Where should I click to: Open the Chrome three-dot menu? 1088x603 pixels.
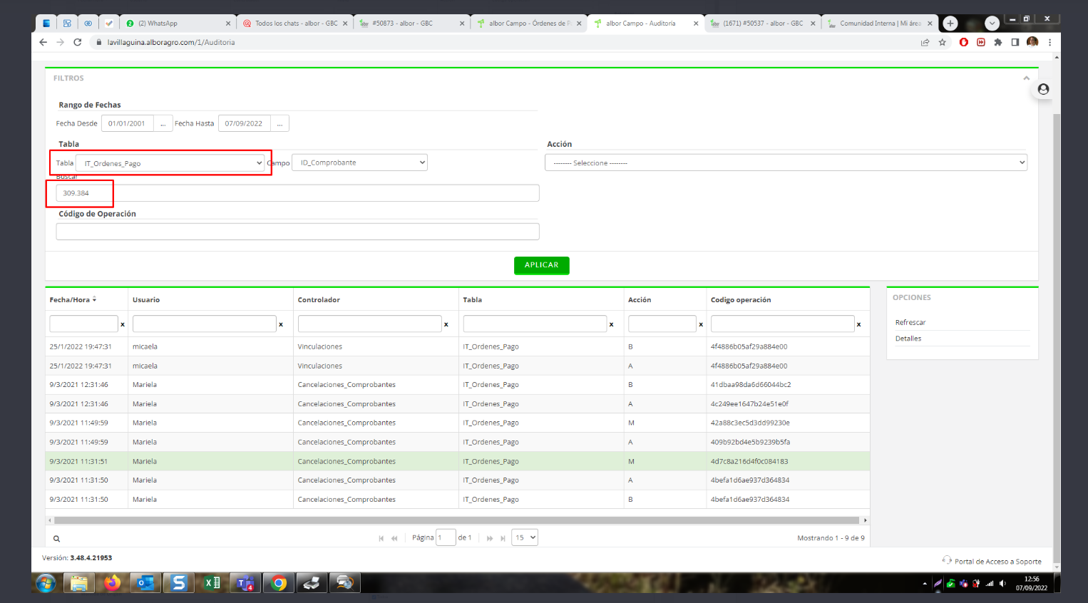pos(1049,42)
